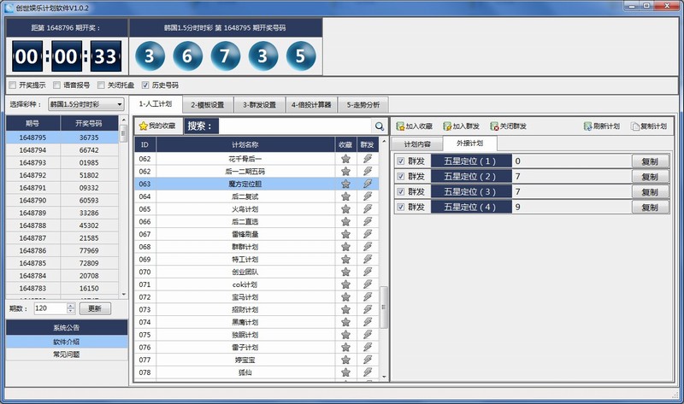Click the 加入群发 toolbar icon
This screenshot has width=684, height=404.
[447, 126]
